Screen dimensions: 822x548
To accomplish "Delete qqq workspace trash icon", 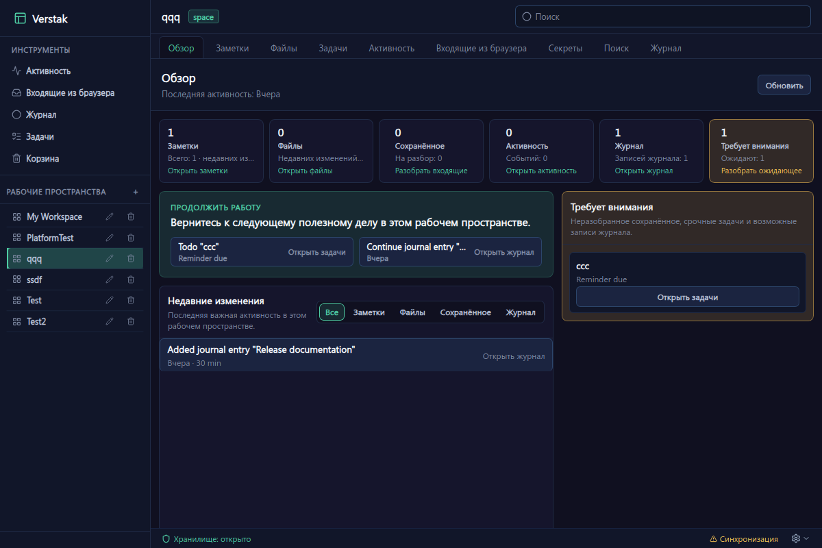I will [131, 258].
